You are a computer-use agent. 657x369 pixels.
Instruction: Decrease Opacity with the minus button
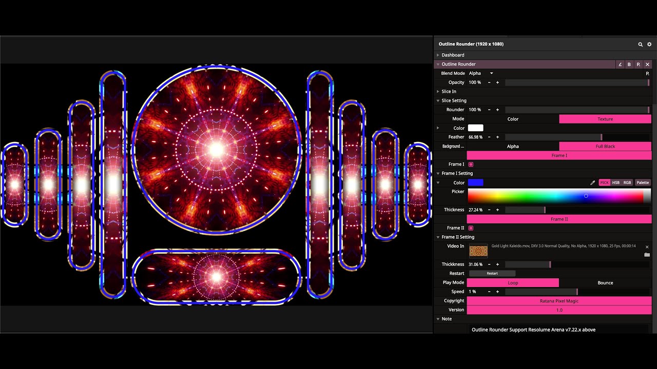489,83
